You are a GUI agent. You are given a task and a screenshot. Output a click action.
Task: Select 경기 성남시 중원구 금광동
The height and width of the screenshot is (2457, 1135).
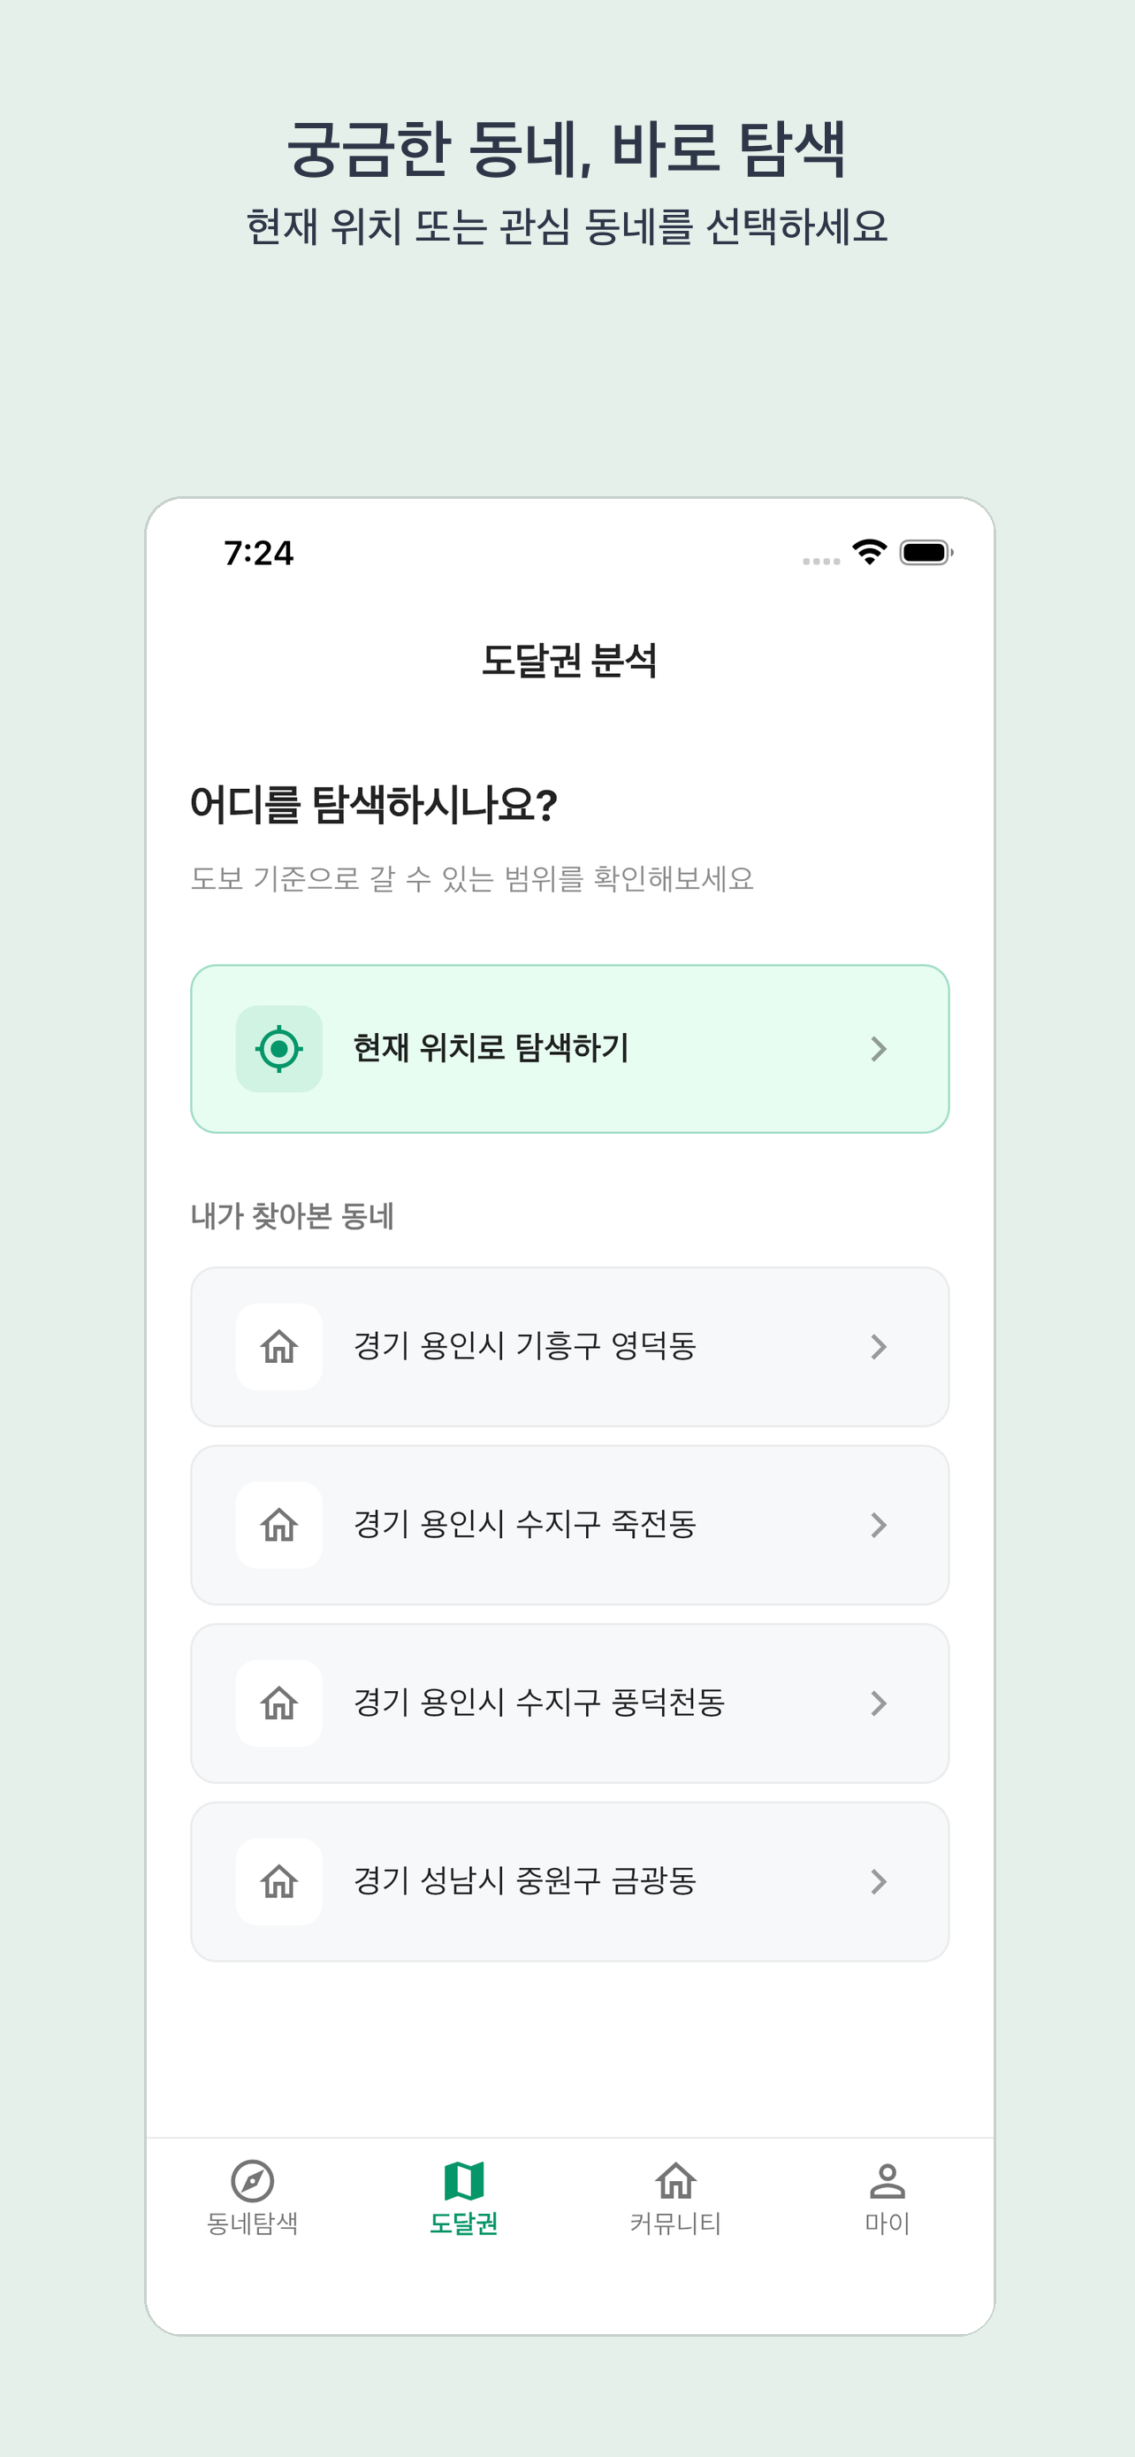tap(525, 1881)
